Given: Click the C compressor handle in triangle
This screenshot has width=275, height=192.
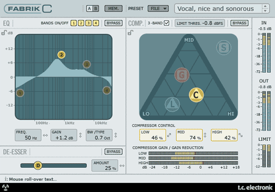Looking at the screenshot, I should tap(196, 95).
